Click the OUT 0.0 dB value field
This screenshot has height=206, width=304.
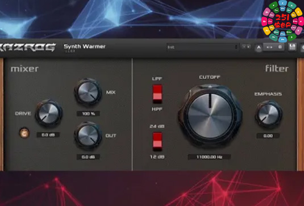point(88,157)
